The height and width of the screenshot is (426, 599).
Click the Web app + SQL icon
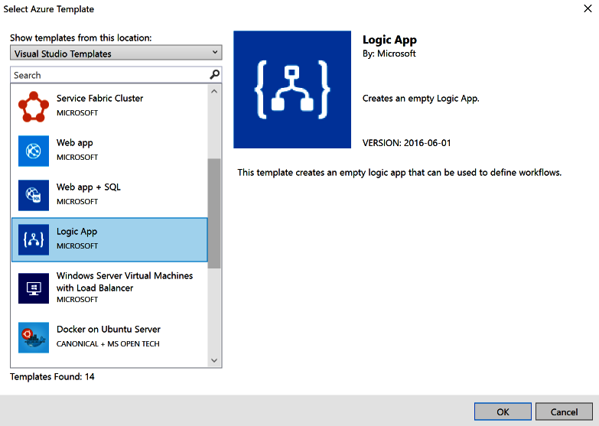click(x=33, y=195)
